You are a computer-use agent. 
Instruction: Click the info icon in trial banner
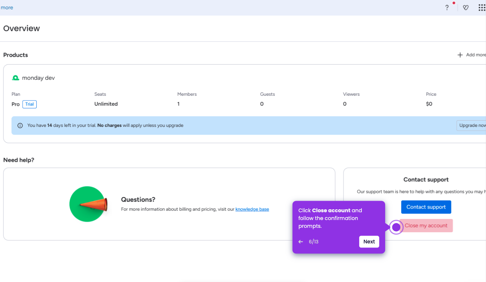pos(20,125)
